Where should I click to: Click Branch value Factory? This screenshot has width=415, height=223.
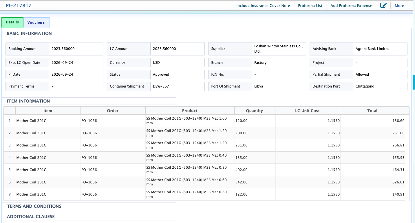coord(260,63)
